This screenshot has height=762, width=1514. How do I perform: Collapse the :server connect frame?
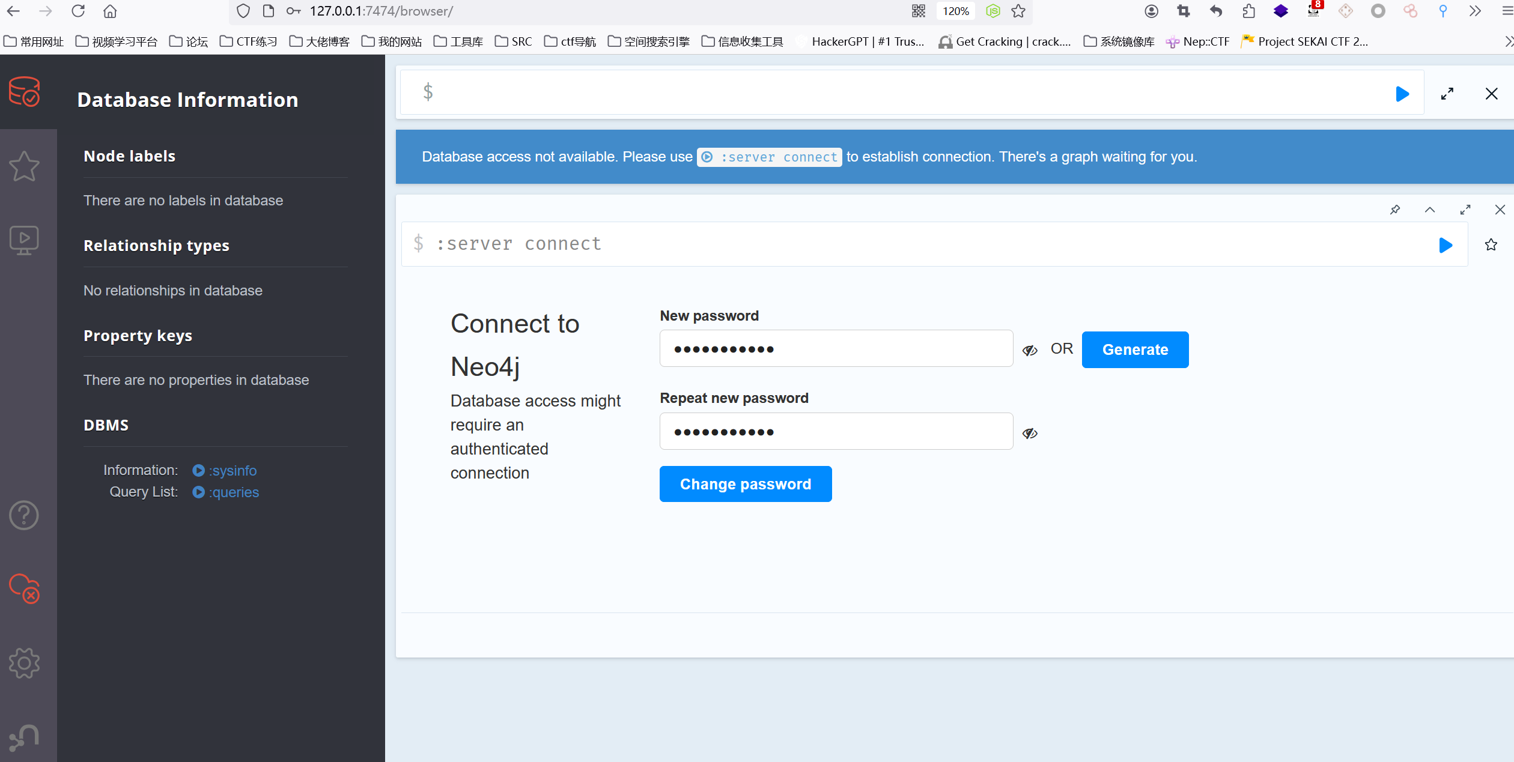(x=1430, y=210)
